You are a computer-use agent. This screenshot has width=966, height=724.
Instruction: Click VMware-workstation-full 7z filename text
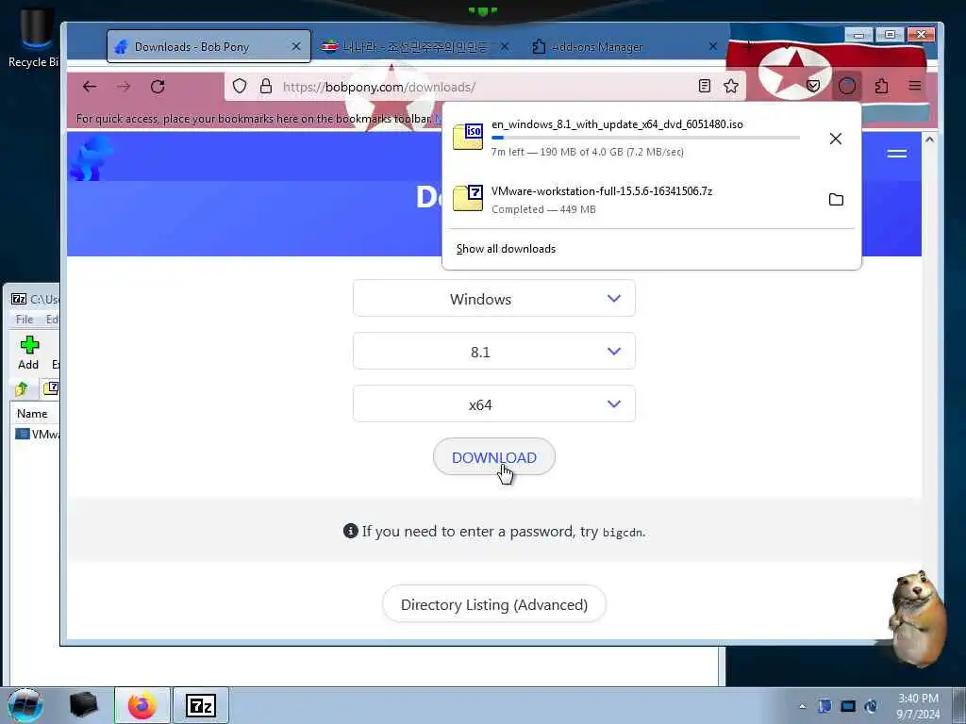pyautogui.click(x=602, y=191)
